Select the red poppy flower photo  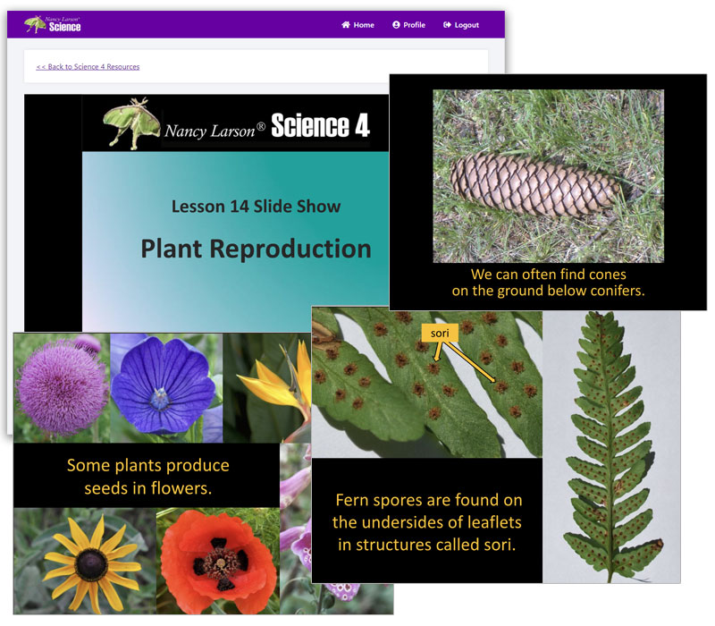[218, 562]
